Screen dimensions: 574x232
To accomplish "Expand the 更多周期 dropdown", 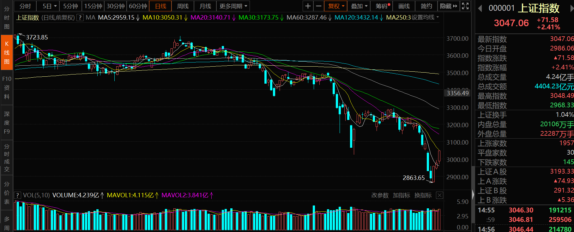I will [x=233, y=6].
